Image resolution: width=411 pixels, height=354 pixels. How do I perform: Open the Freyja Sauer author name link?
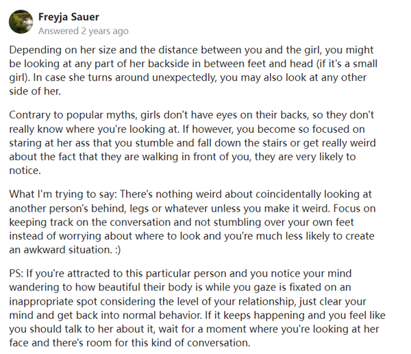tap(68, 16)
